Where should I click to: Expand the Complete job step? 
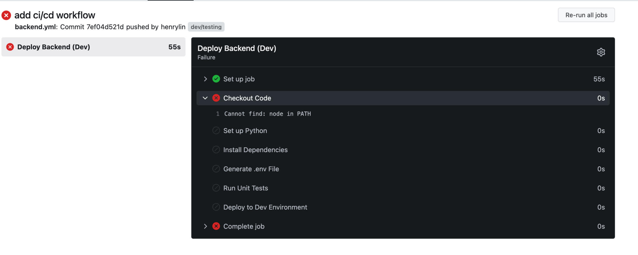(x=205, y=226)
